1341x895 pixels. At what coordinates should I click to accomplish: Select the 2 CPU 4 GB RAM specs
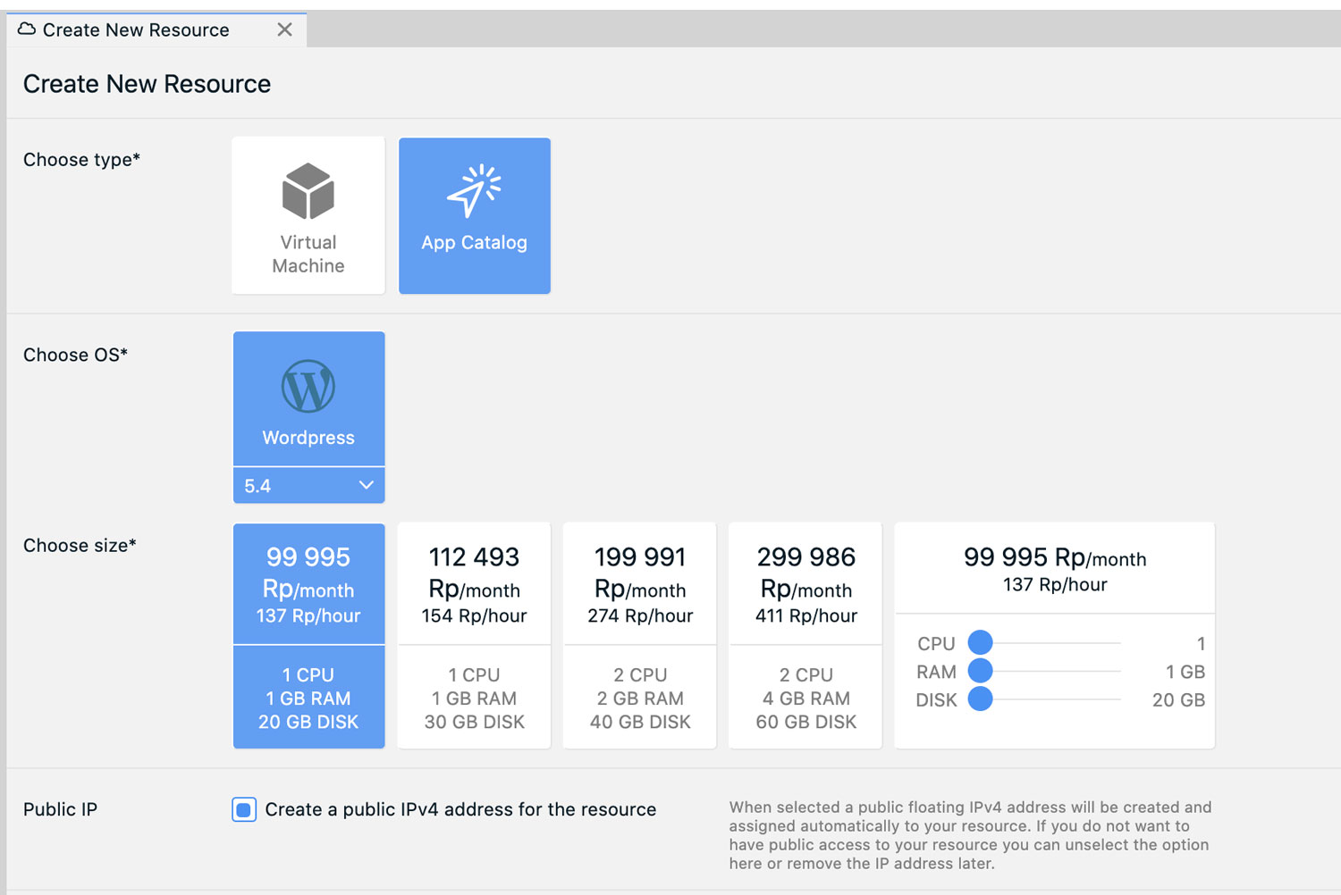[805, 698]
